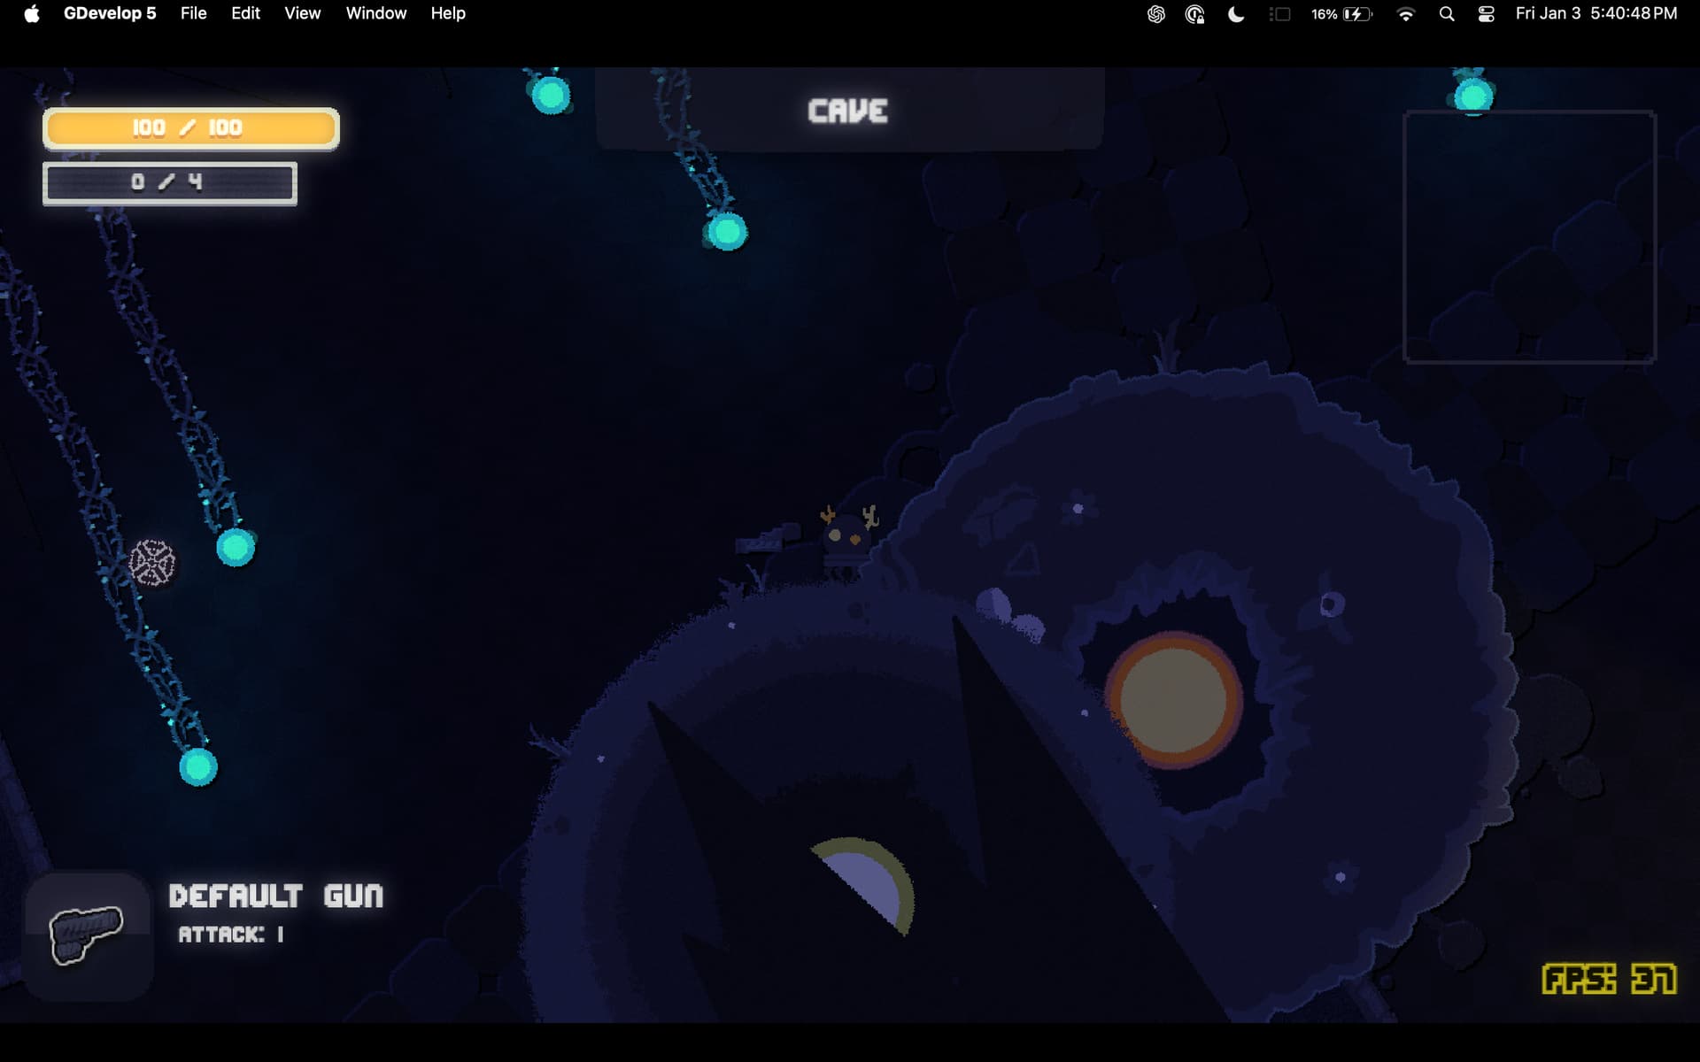
Task: Open Control Center
Action: click(1487, 14)
